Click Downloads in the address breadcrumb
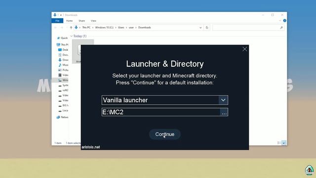 (145, 28)
